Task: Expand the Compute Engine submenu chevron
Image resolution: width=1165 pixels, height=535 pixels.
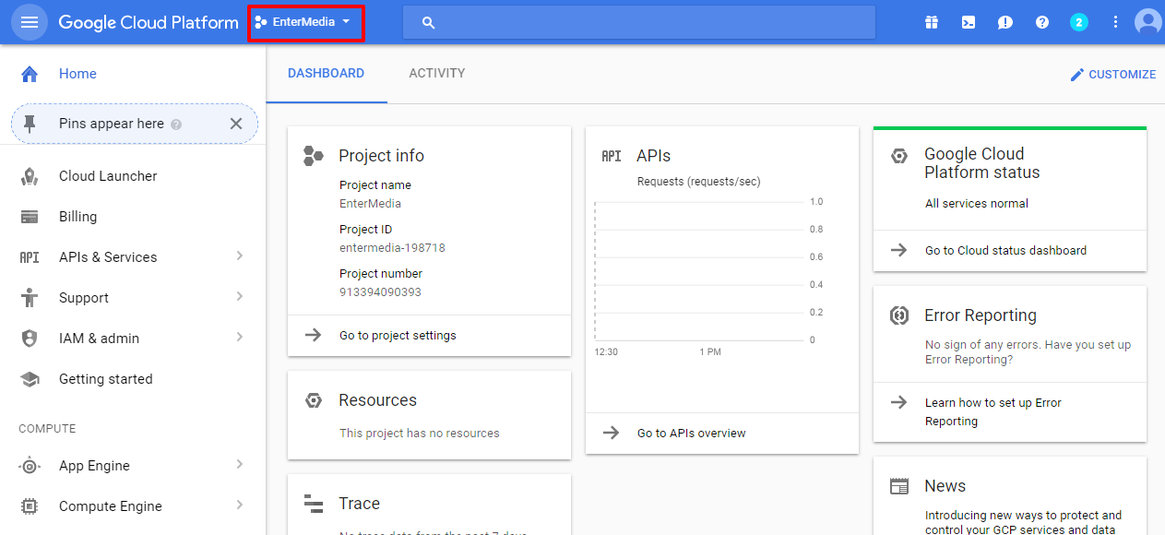Action: pos(239,505)
